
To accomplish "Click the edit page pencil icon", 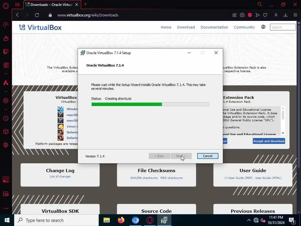I will pyautogui.click(x=235, y=15).
